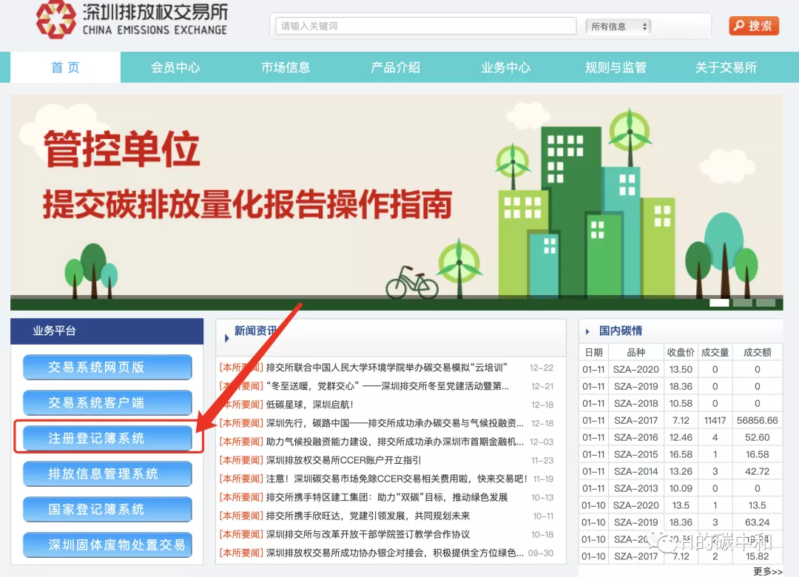Click the orange 搜索 search button
This screenshot has width=799, height=577.
753,25
